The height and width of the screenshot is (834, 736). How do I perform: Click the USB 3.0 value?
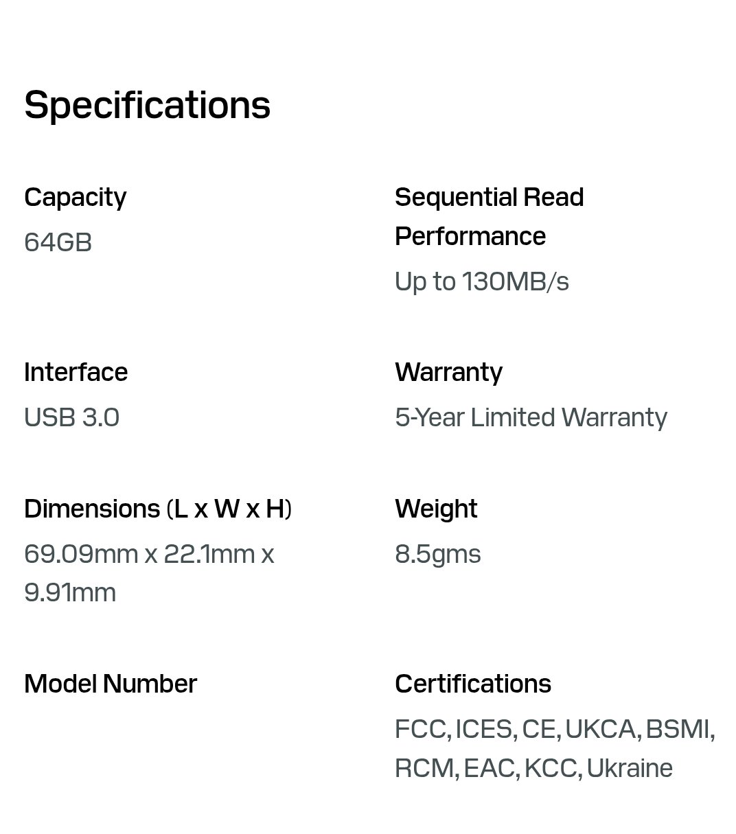tap(71, 417)
